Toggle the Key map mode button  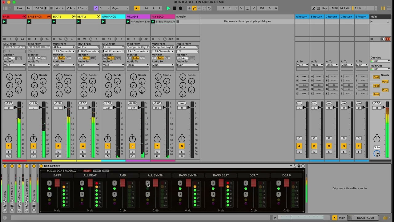[325, 8]
